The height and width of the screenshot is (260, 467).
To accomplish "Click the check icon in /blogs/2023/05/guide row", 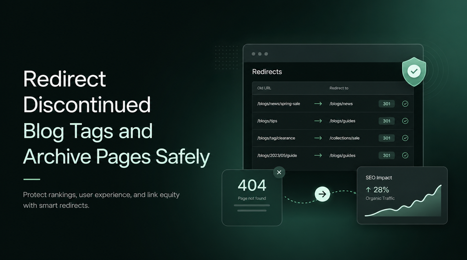I will tap(405, 155).
